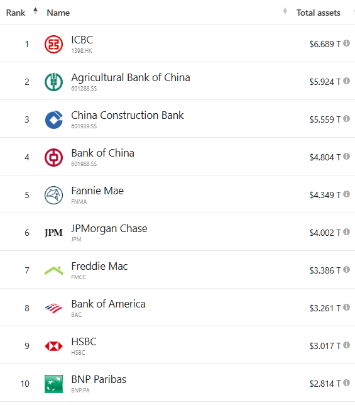Open the Bank of America link

tap(108, 304)
